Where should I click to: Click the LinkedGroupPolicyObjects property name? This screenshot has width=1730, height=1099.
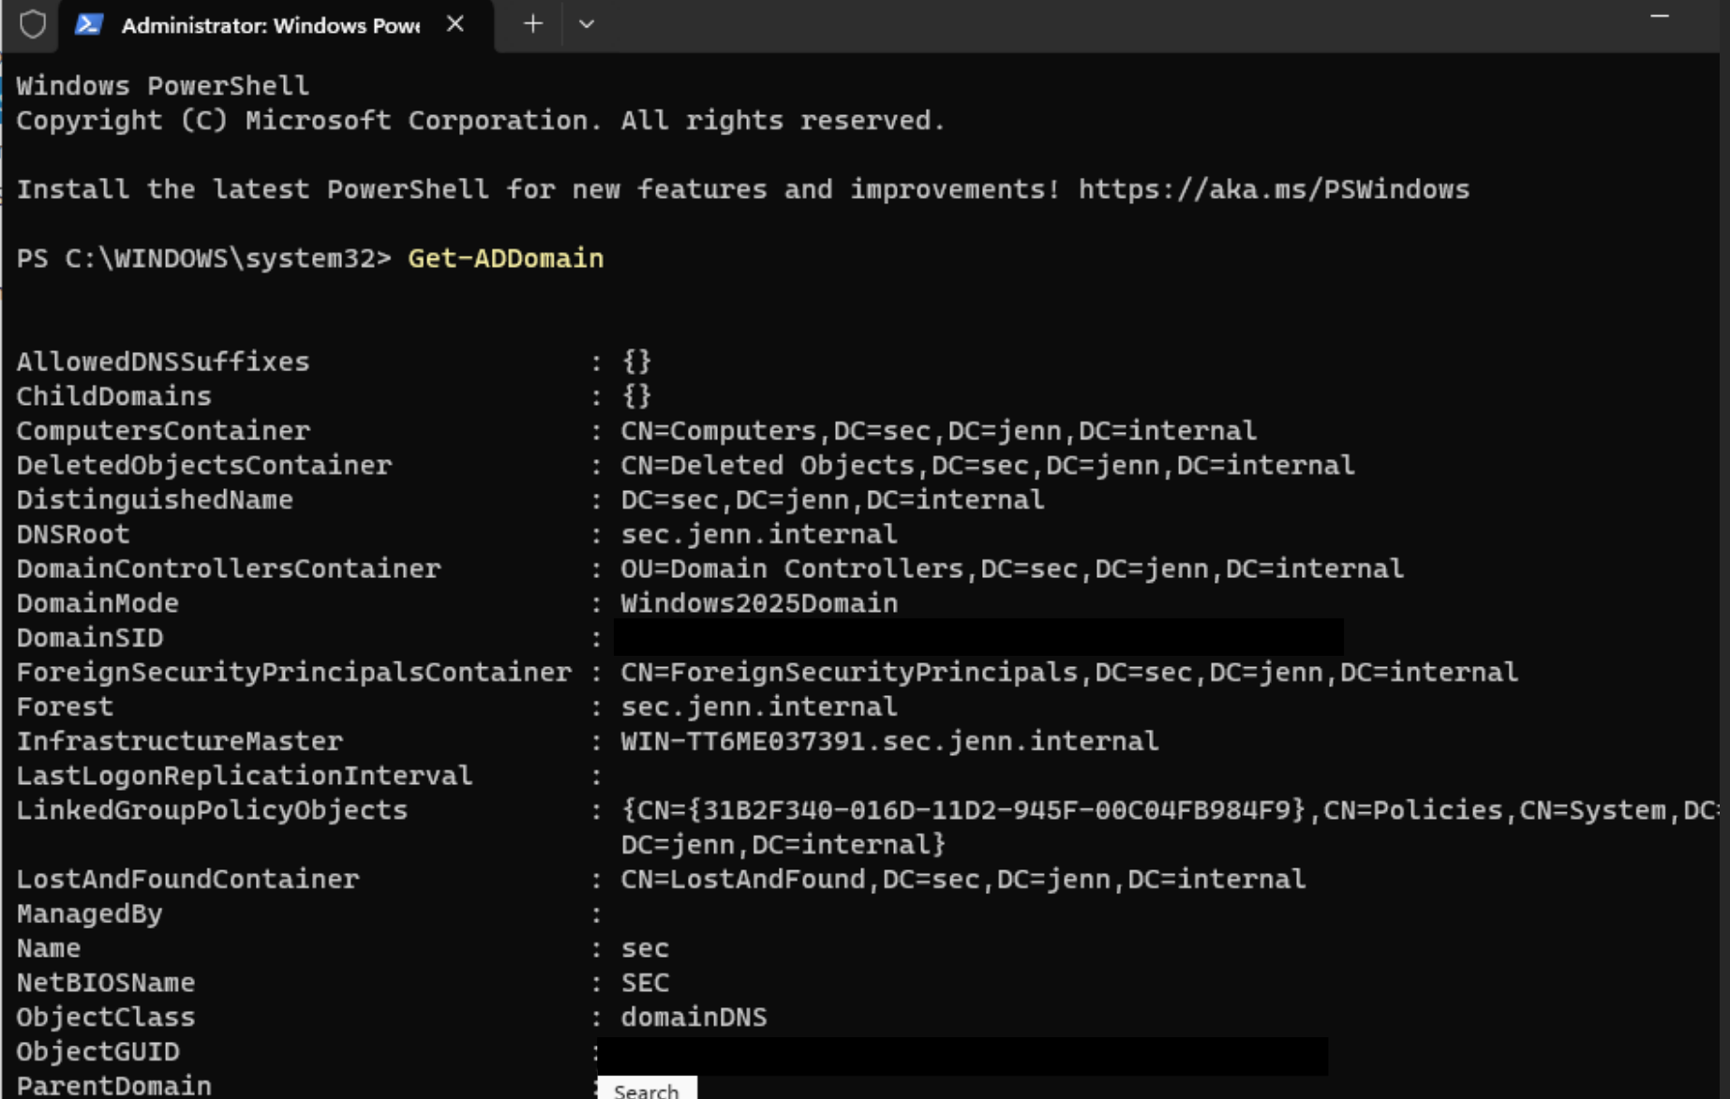212,810
